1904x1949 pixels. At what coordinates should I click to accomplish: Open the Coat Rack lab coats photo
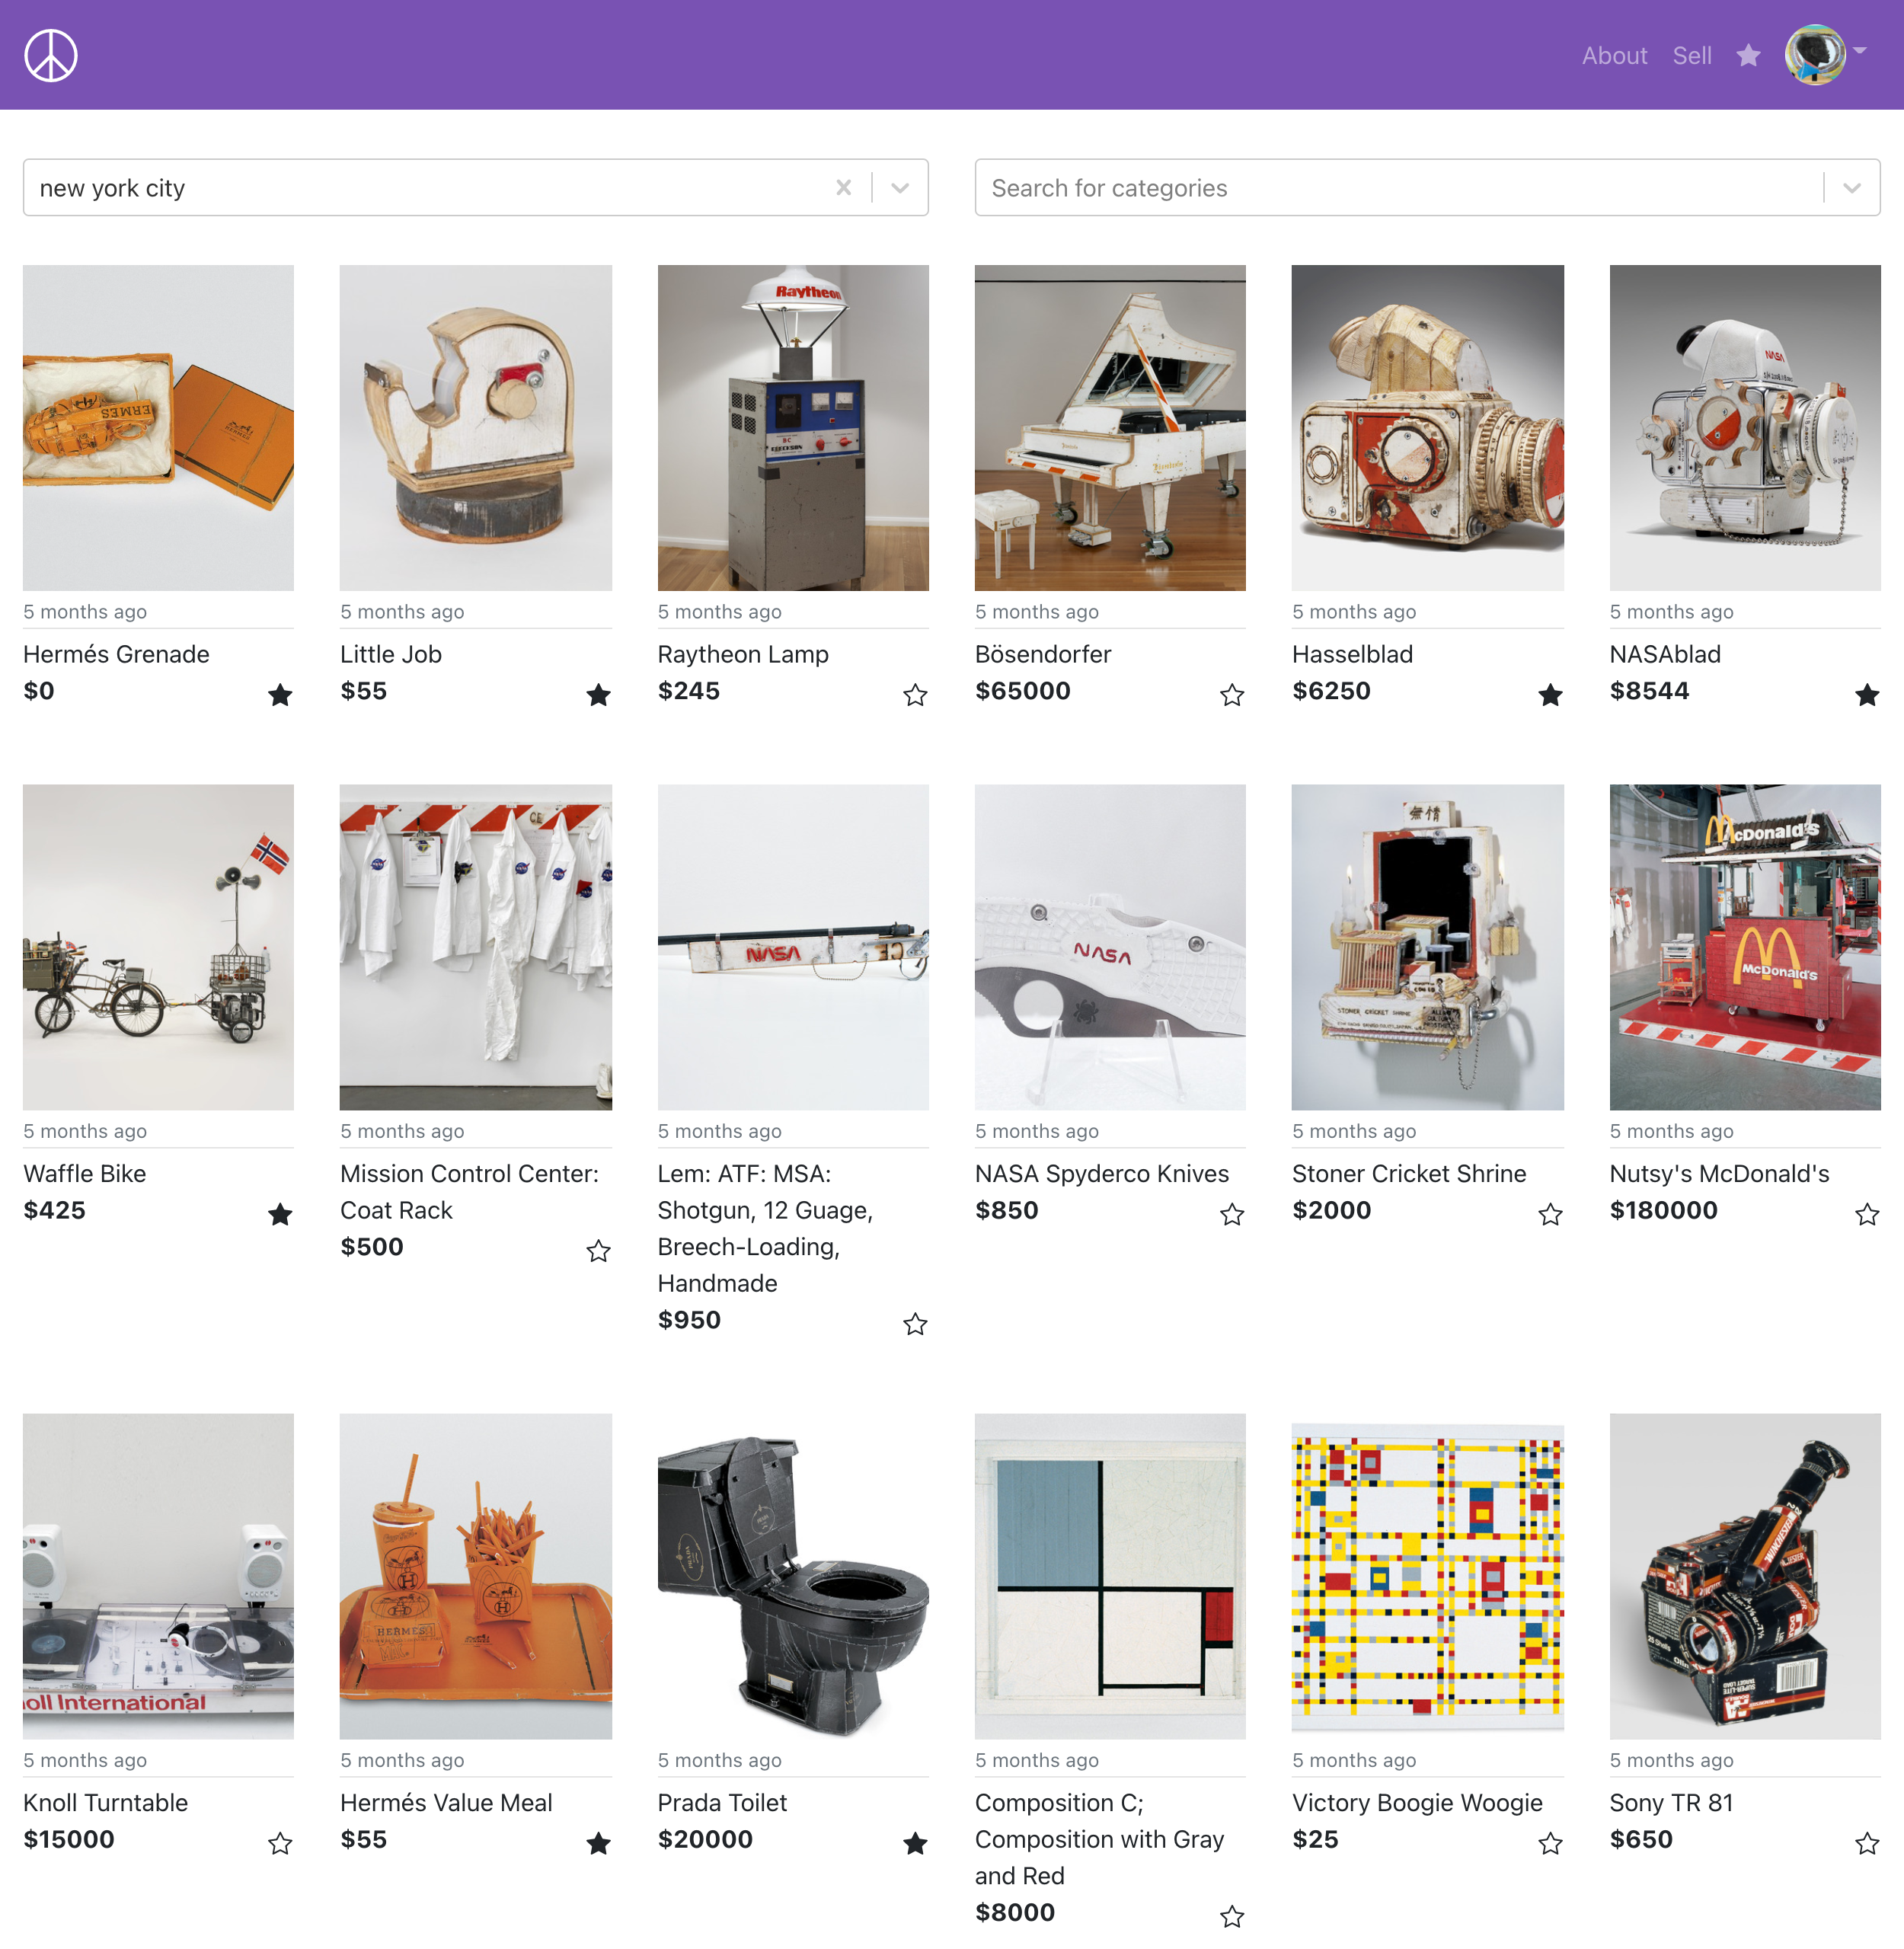pos(475,946)
